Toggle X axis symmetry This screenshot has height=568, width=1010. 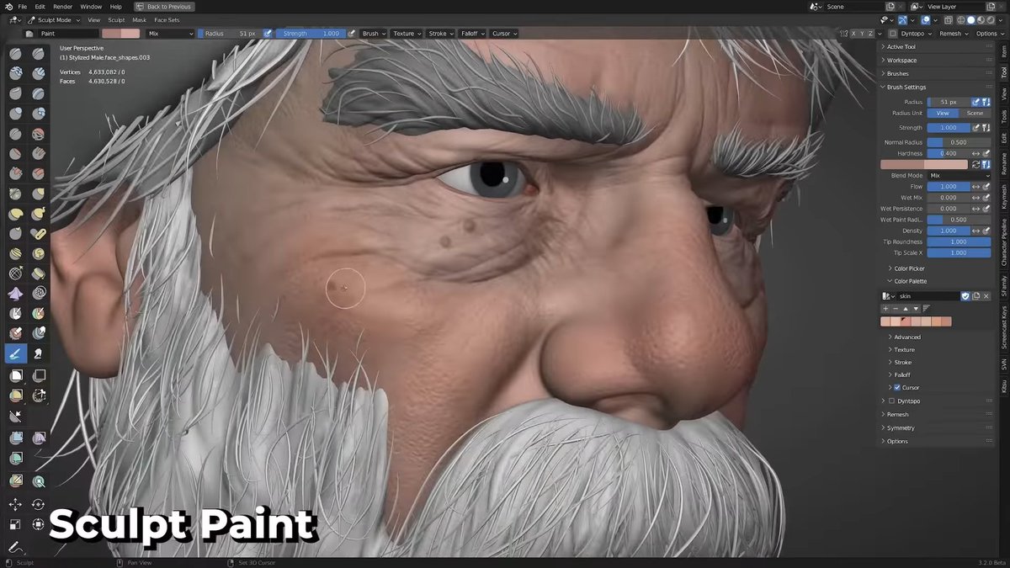[x=855, y=34]
